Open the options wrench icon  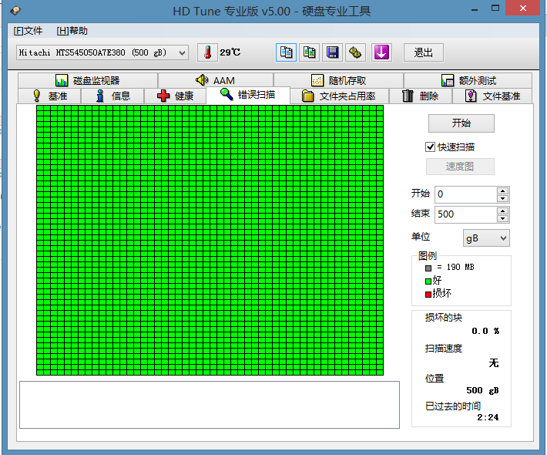click(355, 52)
